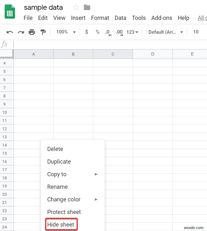Open the 100% zoom dropdown
This screenshot has width=207, height=231.
pyautogui.click(x=66, y=32)
